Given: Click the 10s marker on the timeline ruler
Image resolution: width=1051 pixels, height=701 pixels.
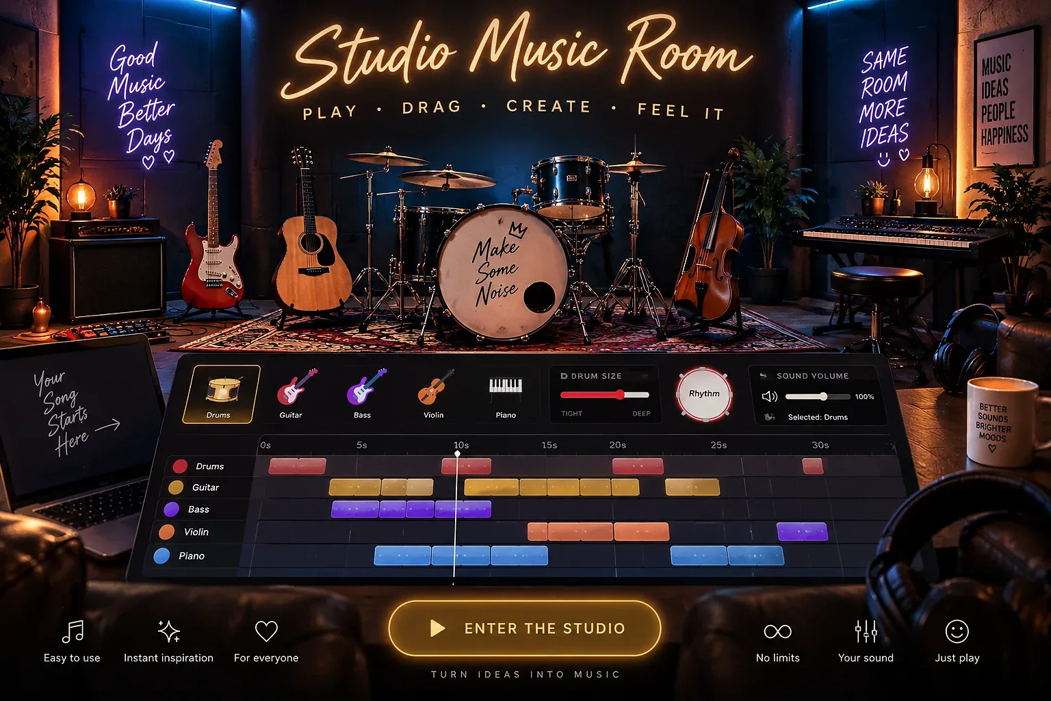Looking at the screenshot, I should click(x=461, y=445).
